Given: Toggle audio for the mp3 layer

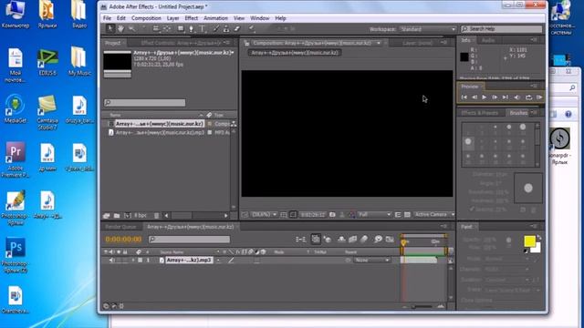Looking at the screenshot, I should pyautogui.click(x=111, y=261).
